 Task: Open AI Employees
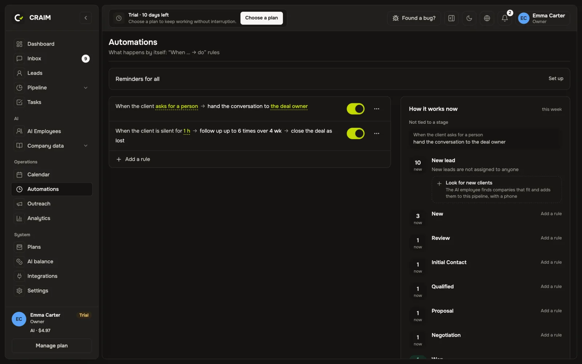52,131
